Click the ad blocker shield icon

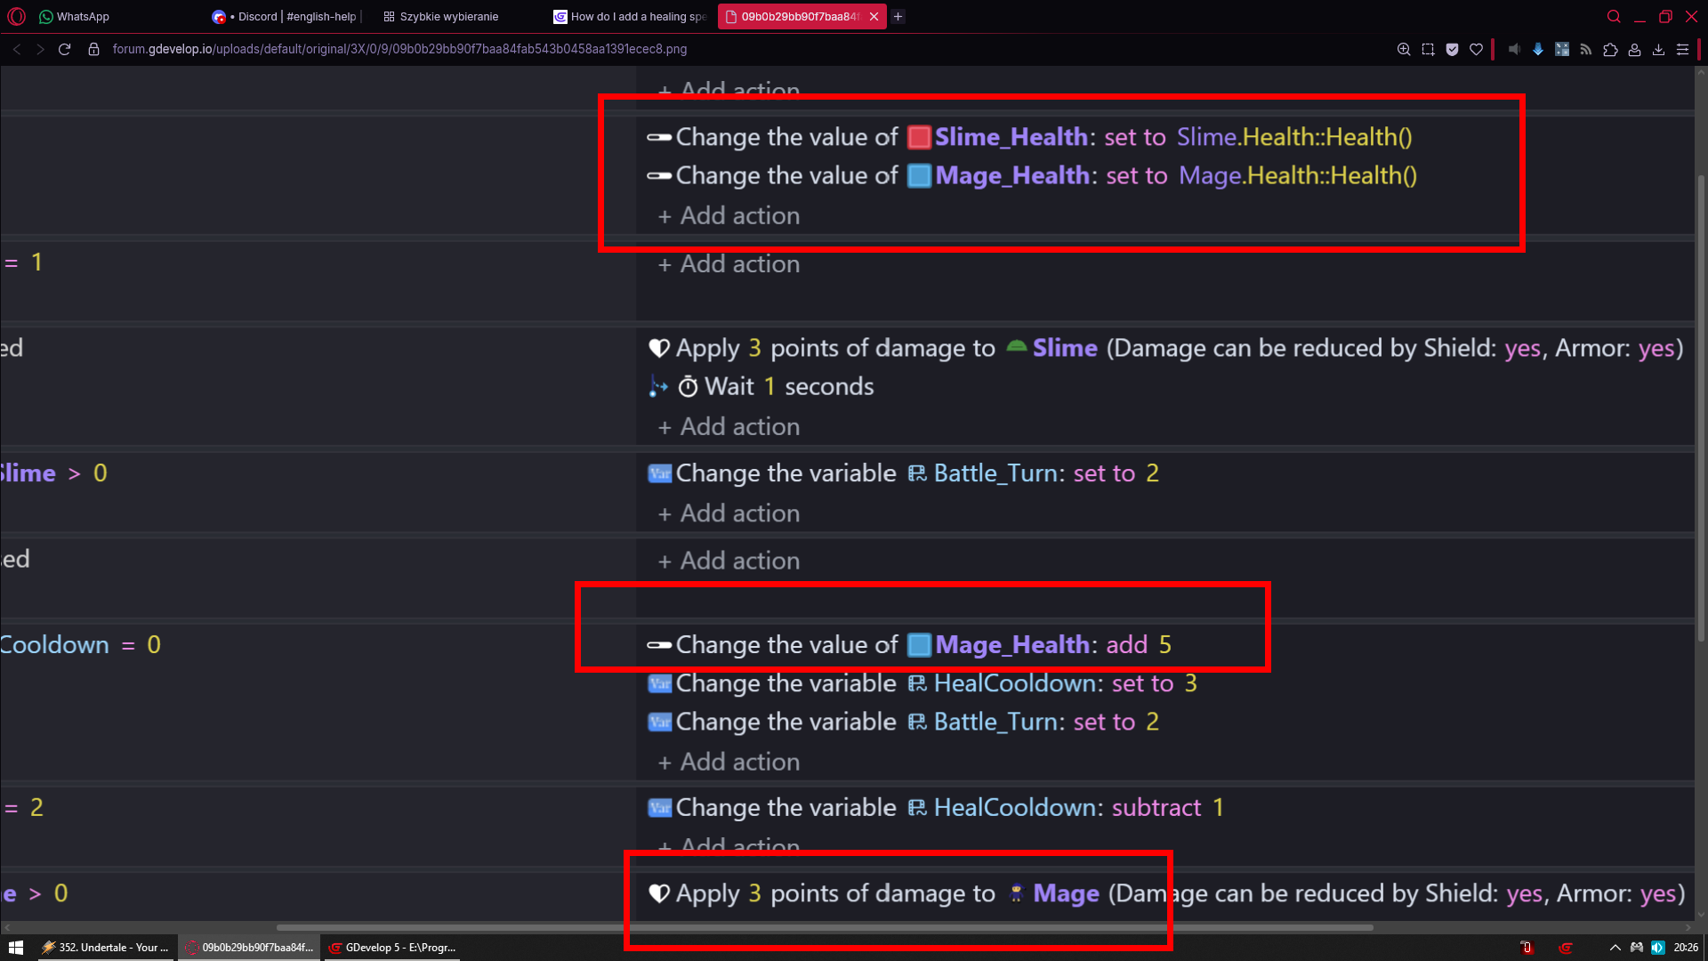(1452, 49)
